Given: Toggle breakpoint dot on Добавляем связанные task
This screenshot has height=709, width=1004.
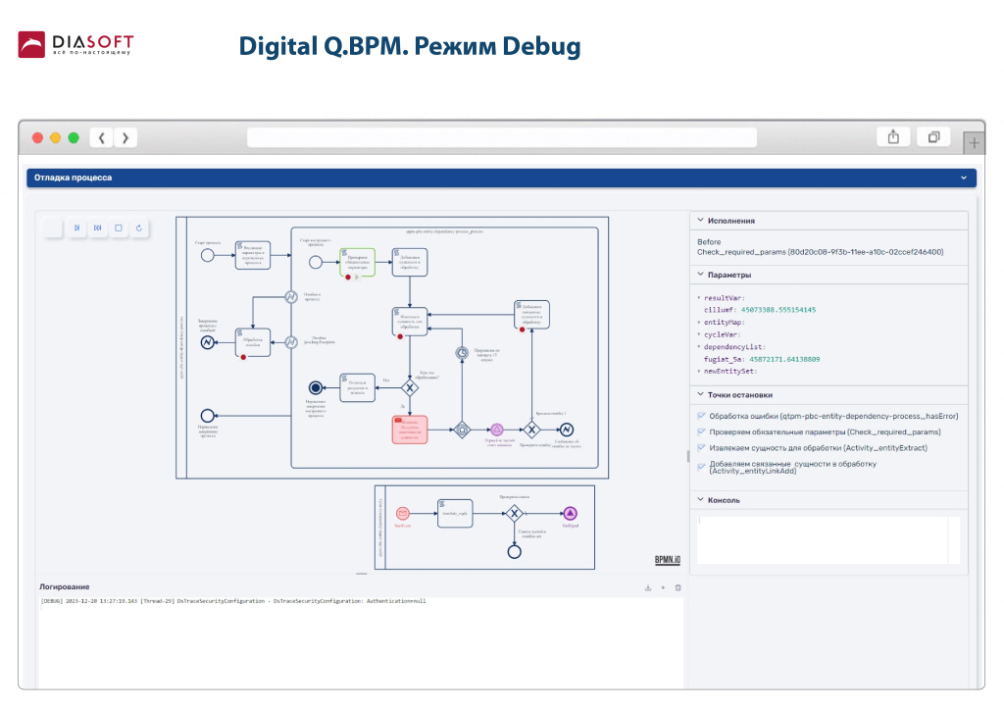Looking at the screenshot, I should pos(523,329).
